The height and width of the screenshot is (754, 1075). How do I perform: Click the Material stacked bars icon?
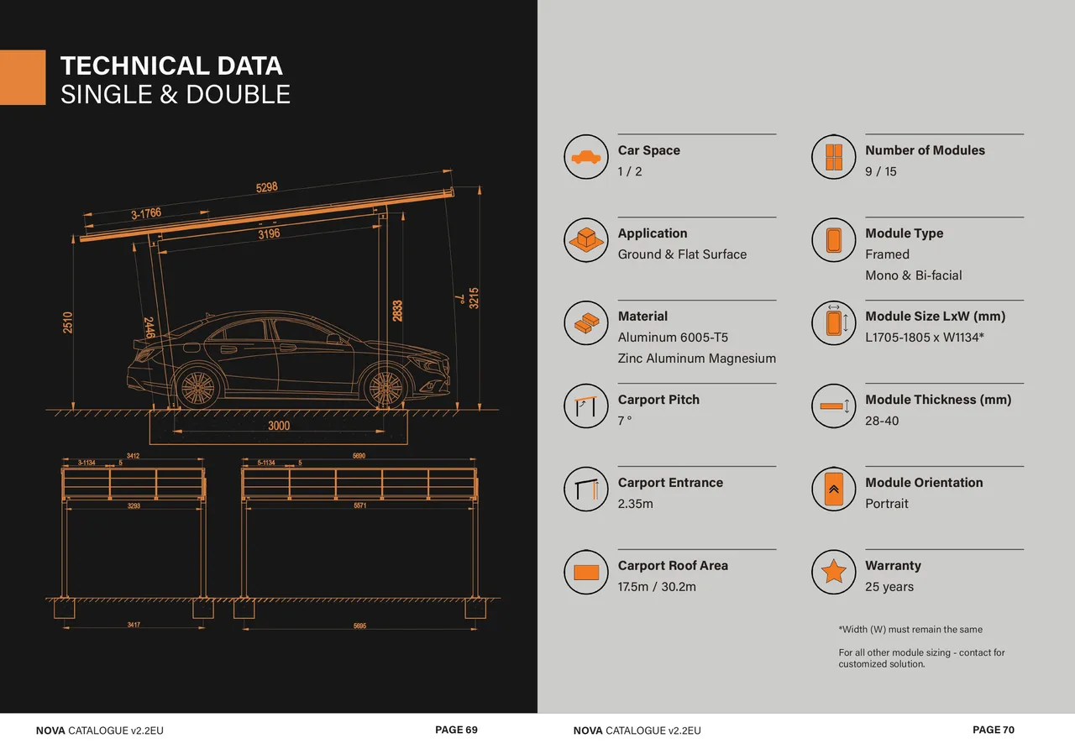click(x=585, y=323)
